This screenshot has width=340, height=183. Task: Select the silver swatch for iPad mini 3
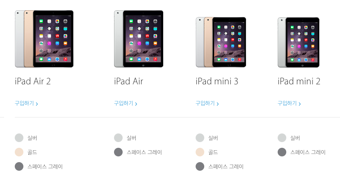[200, 138]
